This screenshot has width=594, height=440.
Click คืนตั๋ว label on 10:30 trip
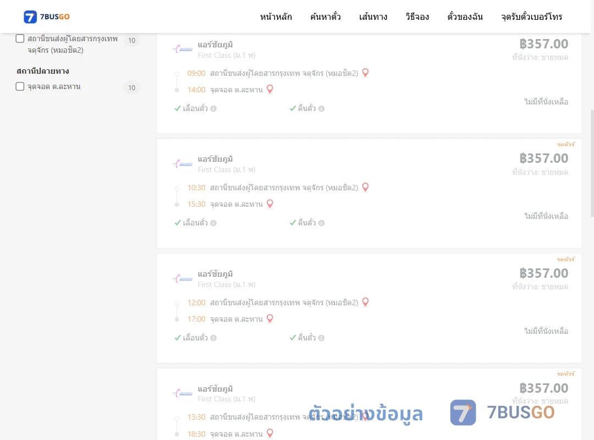(x=306, y=223)
